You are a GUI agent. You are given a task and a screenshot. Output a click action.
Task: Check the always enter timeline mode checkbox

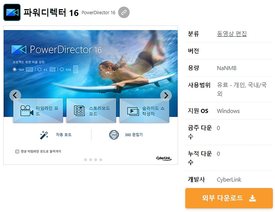[17, 151]
